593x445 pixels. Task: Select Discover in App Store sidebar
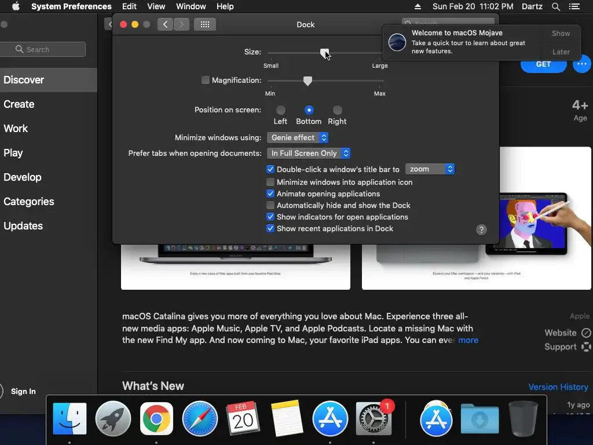(x=49, y=80)
